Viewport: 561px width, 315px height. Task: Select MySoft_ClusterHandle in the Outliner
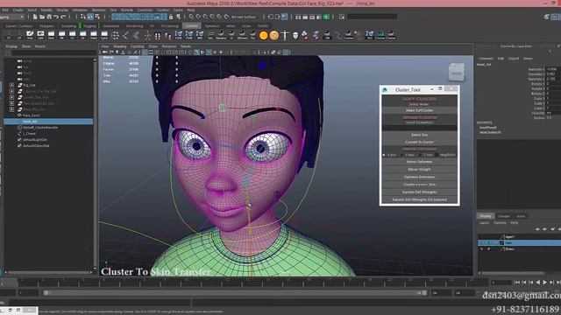tap(40, 128)
